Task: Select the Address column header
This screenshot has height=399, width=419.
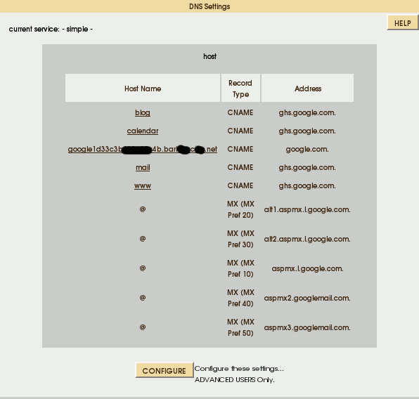Action: 307,88
